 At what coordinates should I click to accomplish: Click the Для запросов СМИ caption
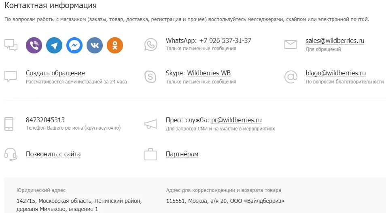click(221, 129)
